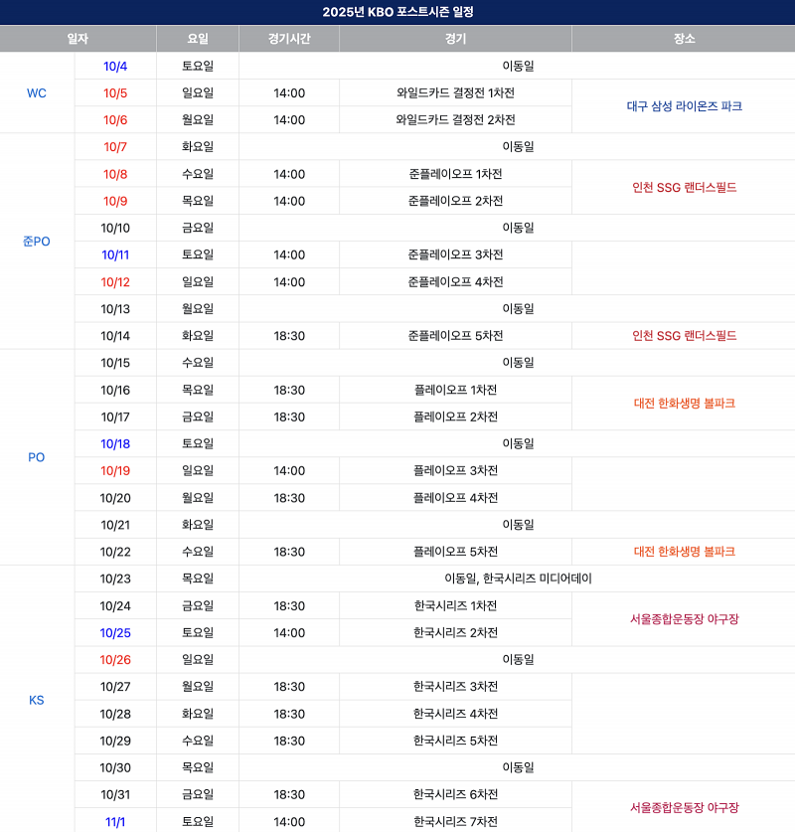Select '준플레이오프 2차전' game cell
Screen dimensions: 795x832
455,201
